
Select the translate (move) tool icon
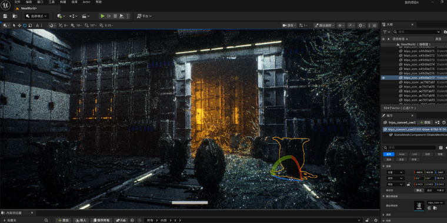coord(19,25)
